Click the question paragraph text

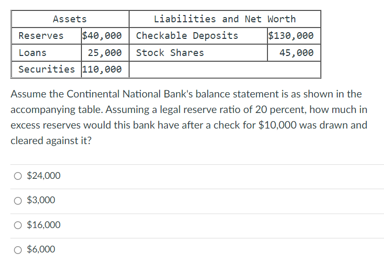tap(189, 117)
